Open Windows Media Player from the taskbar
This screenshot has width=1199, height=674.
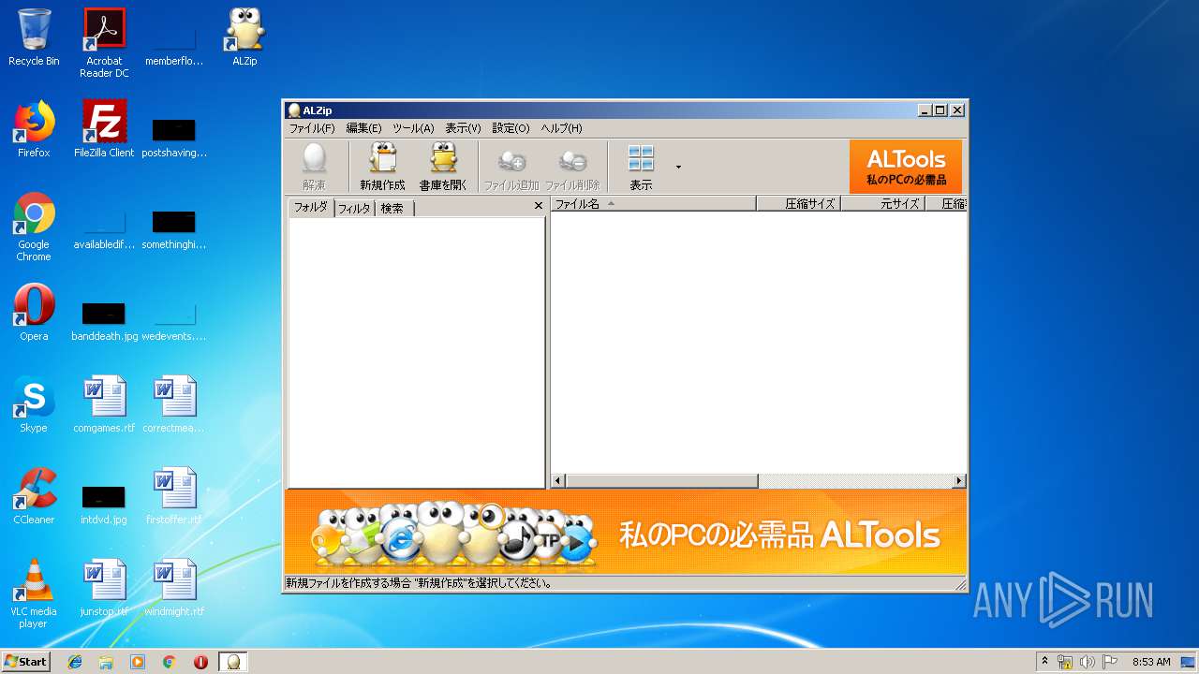[x=138, y=662]
